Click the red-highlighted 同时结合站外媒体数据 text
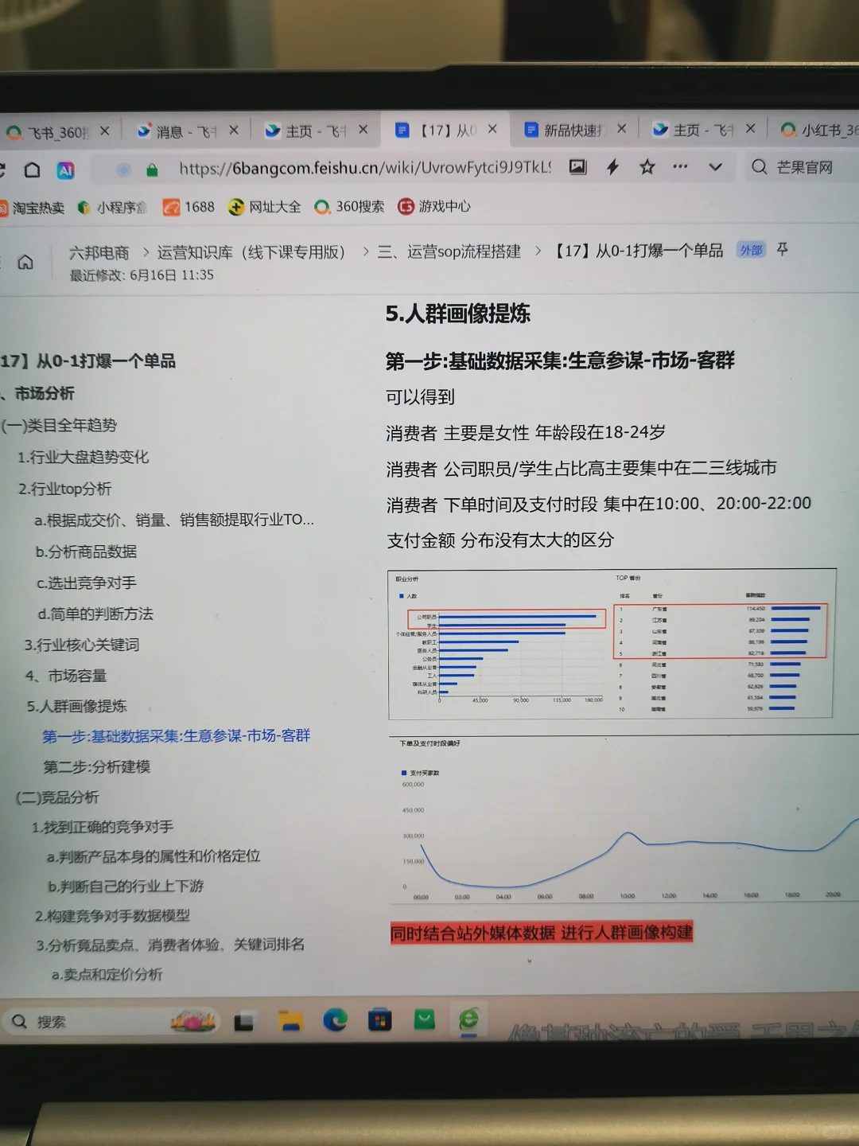This screenshot has width=859, height=1146. [542, 932]
